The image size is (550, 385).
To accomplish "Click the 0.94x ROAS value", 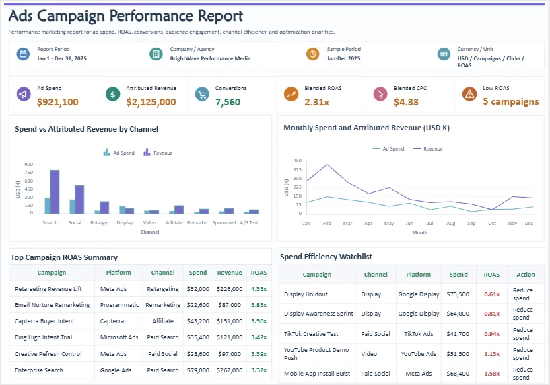I will [492, 333].
